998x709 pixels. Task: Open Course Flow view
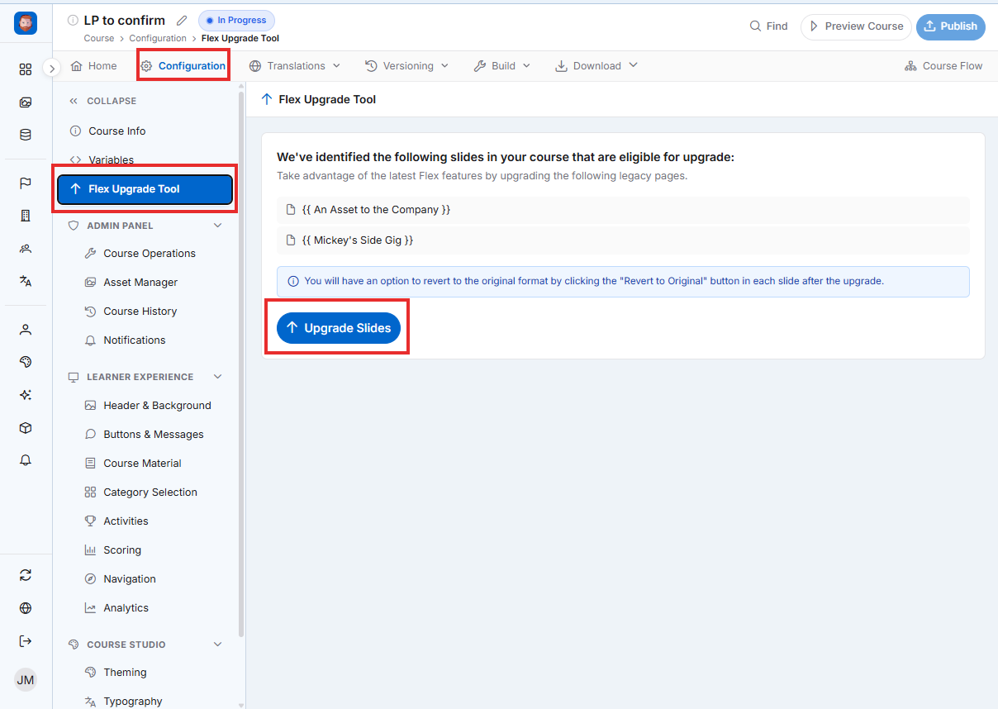tap(943, 66)
